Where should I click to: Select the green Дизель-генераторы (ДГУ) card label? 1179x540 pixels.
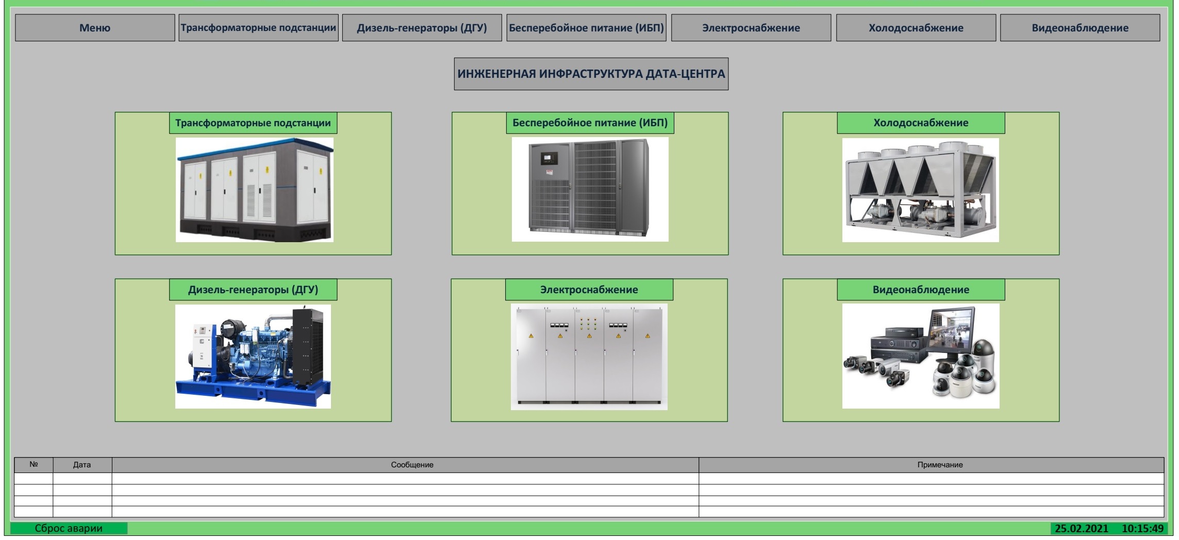(253, 290)
